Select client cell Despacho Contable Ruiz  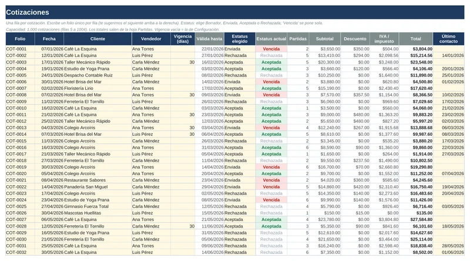tap(98, 75)
